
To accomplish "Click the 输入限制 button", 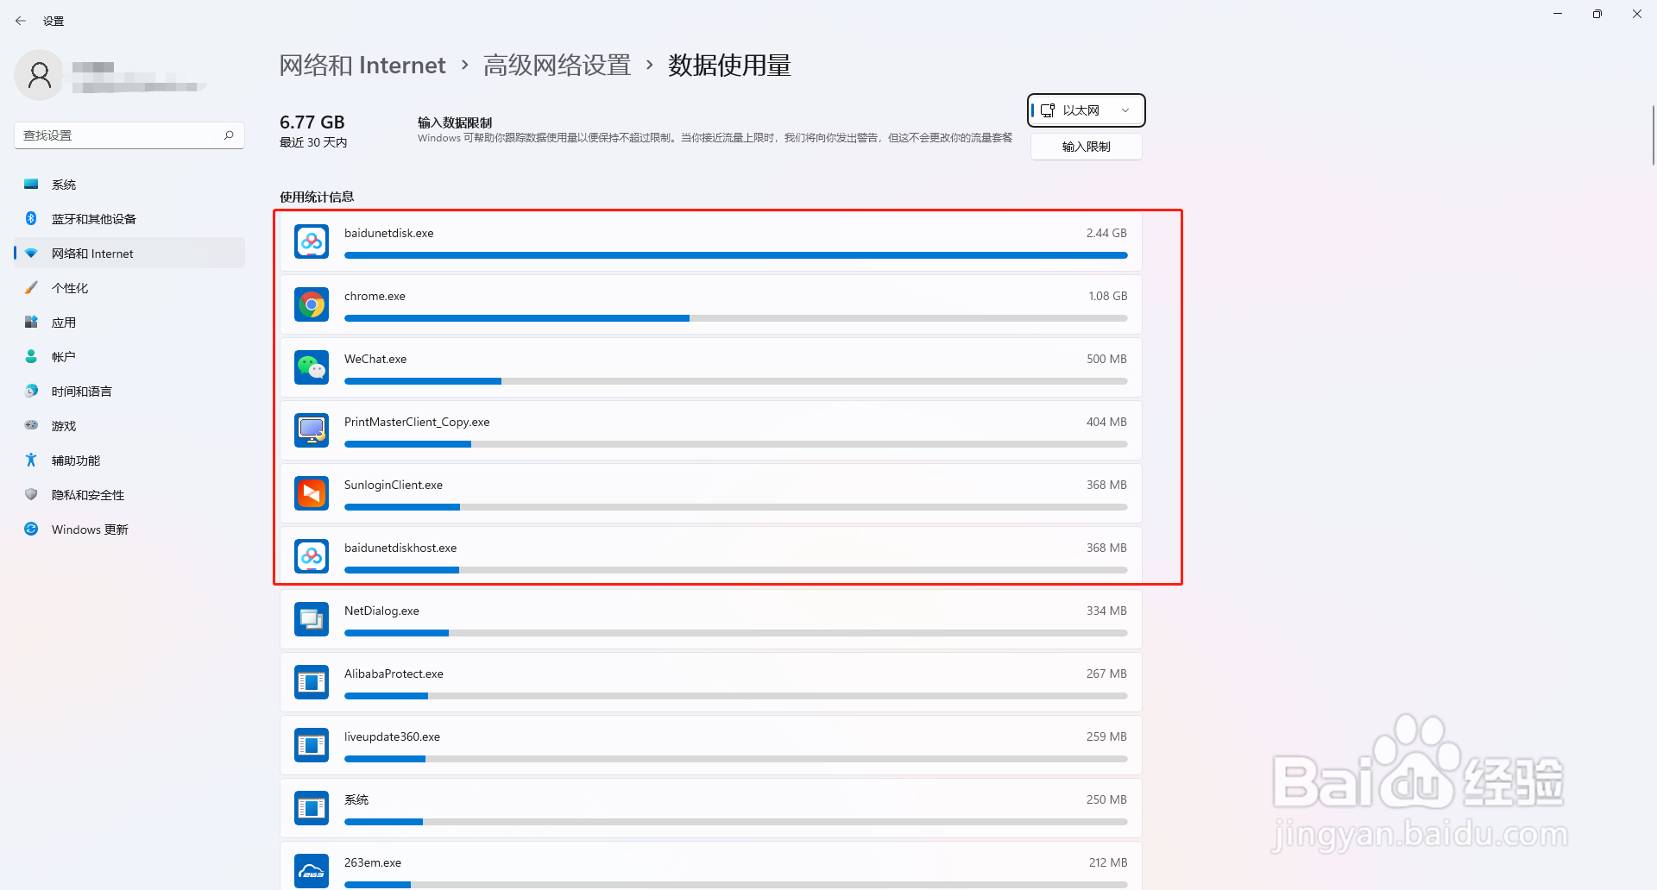I will [1086, 147].
